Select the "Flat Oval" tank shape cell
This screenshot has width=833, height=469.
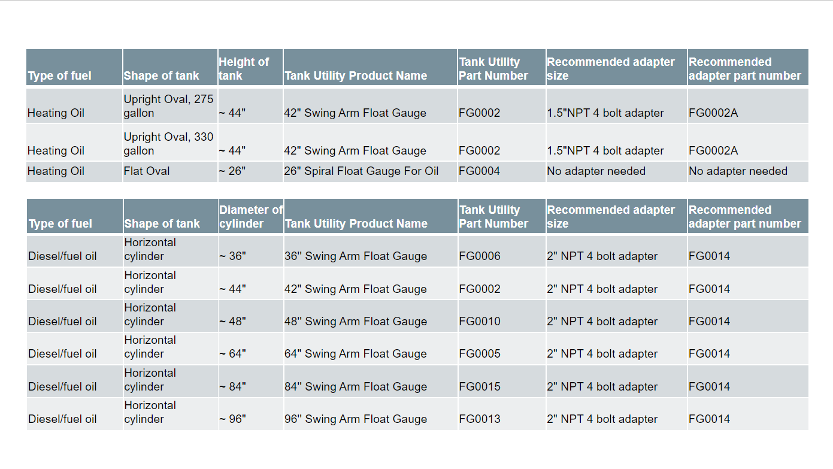click(170, 171)
